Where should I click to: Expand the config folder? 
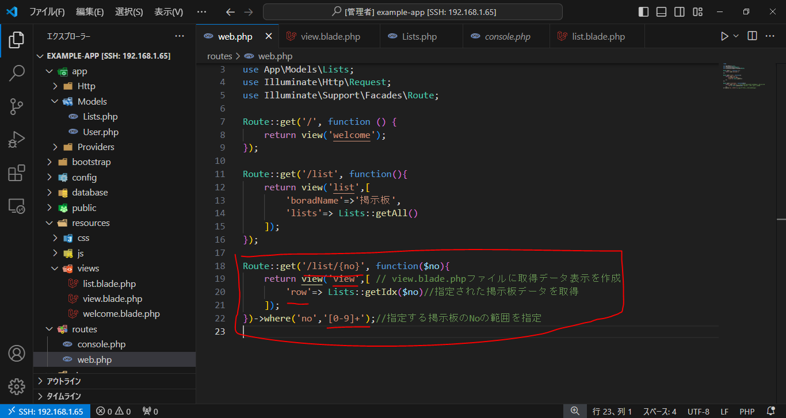[115, 177]
